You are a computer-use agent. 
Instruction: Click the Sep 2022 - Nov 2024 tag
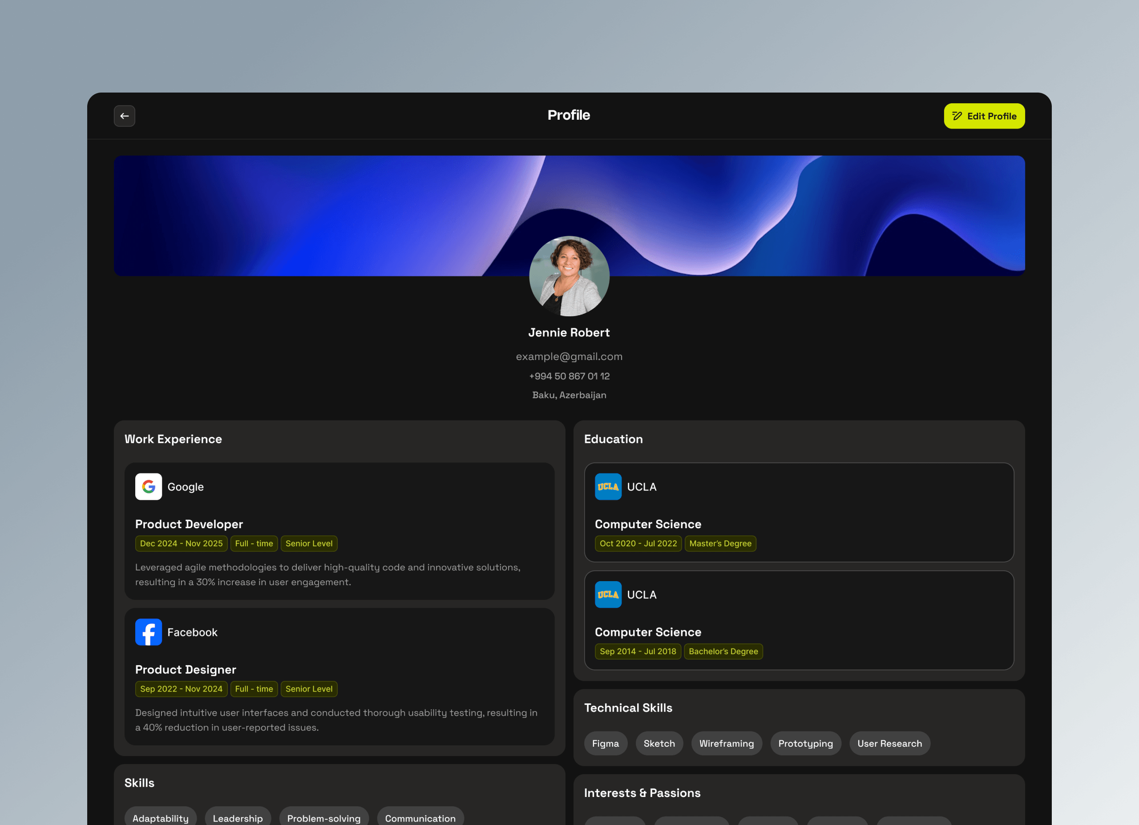tap(181, 689)
